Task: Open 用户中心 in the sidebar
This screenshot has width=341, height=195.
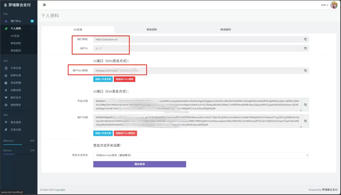Action: [x=16, y=21]
